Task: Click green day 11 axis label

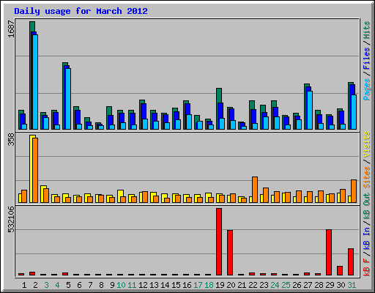Action: tap(132, 285)
